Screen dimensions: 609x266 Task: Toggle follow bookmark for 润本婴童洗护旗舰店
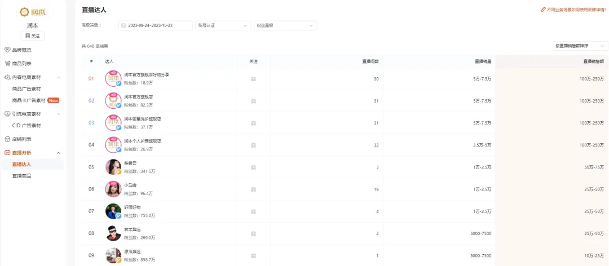click(x=253, y=123)
